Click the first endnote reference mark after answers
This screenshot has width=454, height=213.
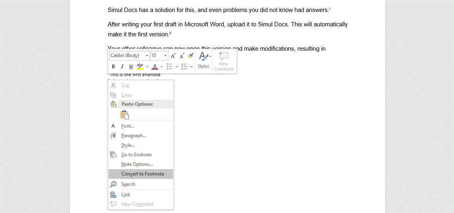tap(330, 9)
